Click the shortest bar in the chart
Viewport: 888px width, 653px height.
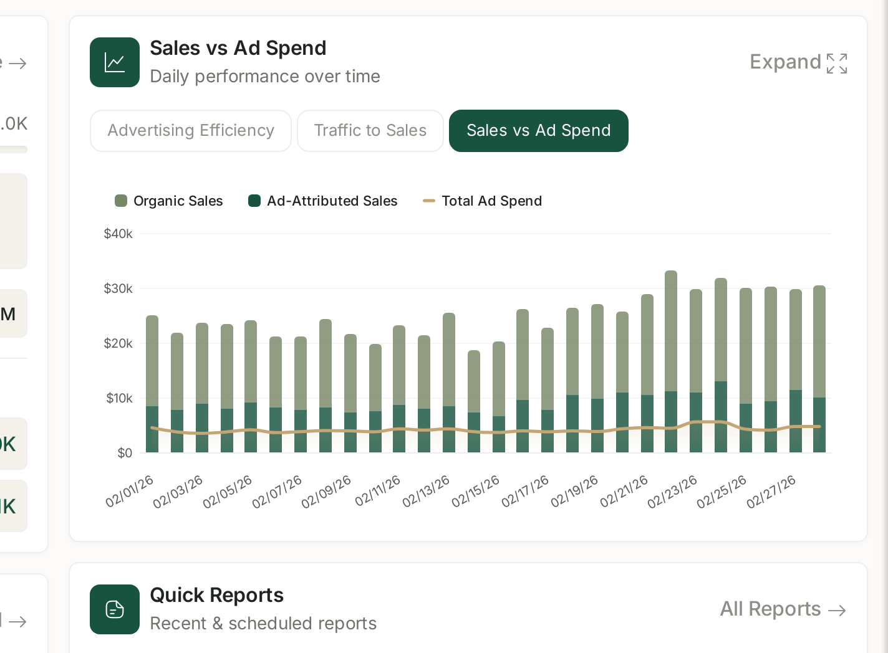(x=474, y=401)
